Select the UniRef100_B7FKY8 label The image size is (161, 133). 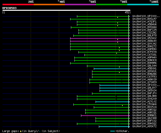(144, 52)
